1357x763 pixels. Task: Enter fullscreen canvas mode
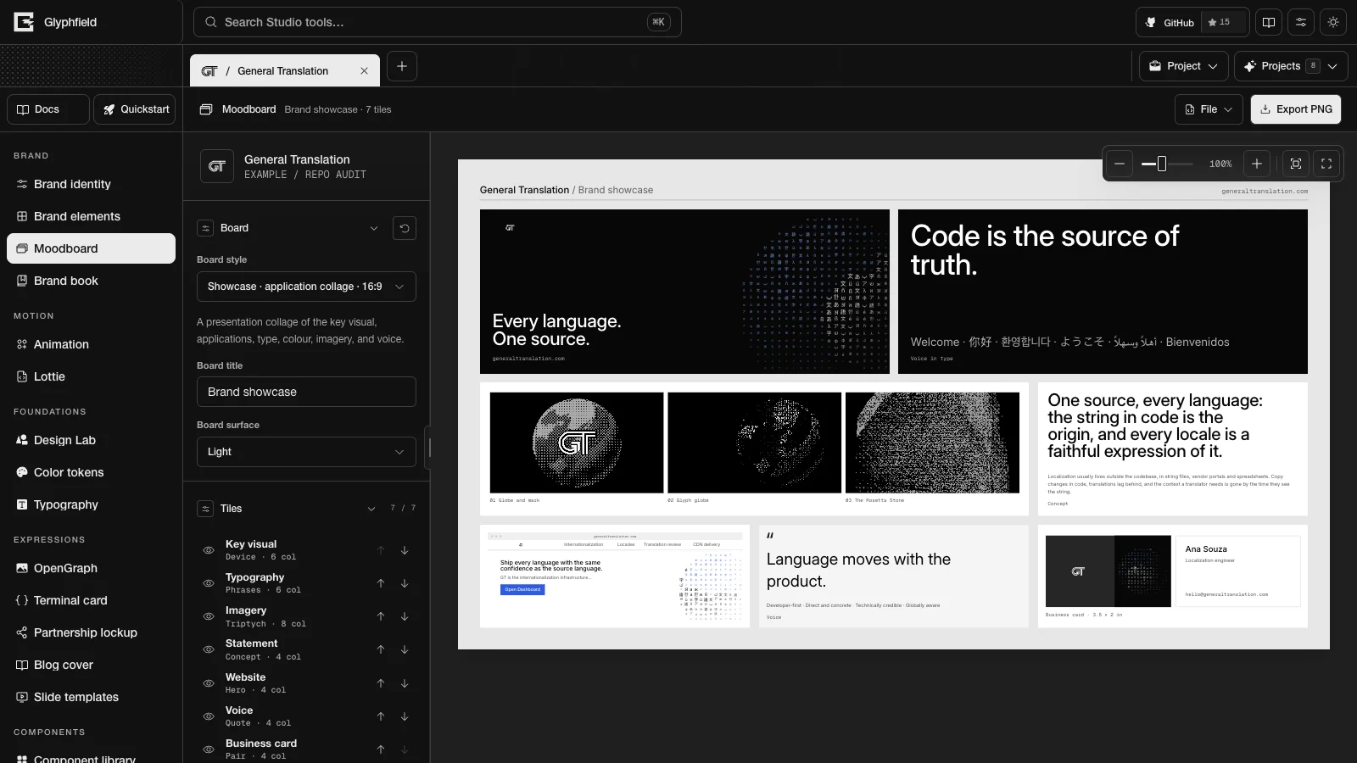pyautogui.click(x=1326, y=164)
